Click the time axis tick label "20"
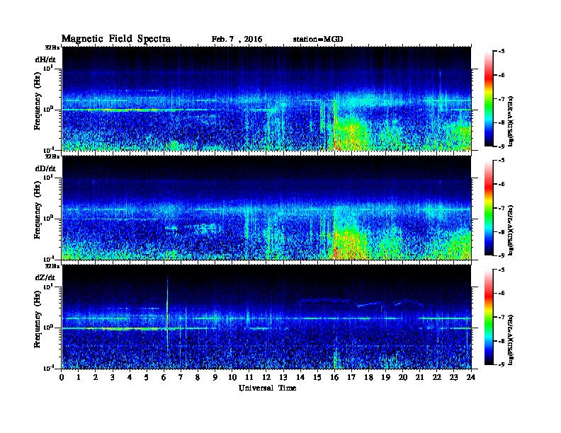 [x=403, y=378]
